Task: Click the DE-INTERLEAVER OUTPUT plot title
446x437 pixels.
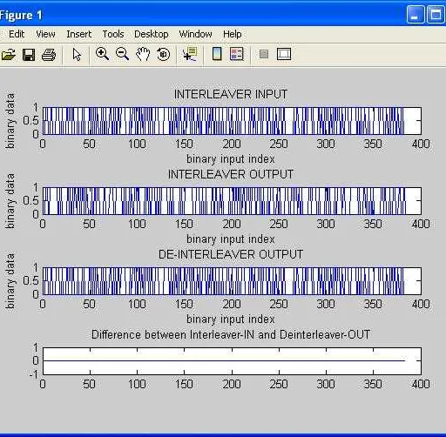Action: pos(231,254)
